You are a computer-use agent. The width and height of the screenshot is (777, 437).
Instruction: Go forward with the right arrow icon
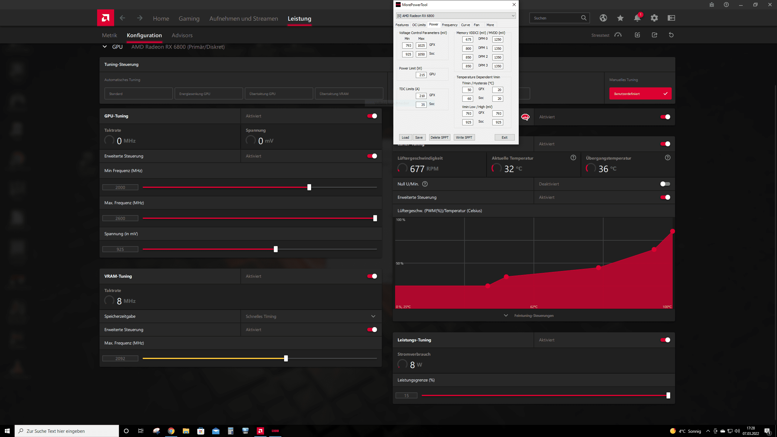click(x=140, y=18)
